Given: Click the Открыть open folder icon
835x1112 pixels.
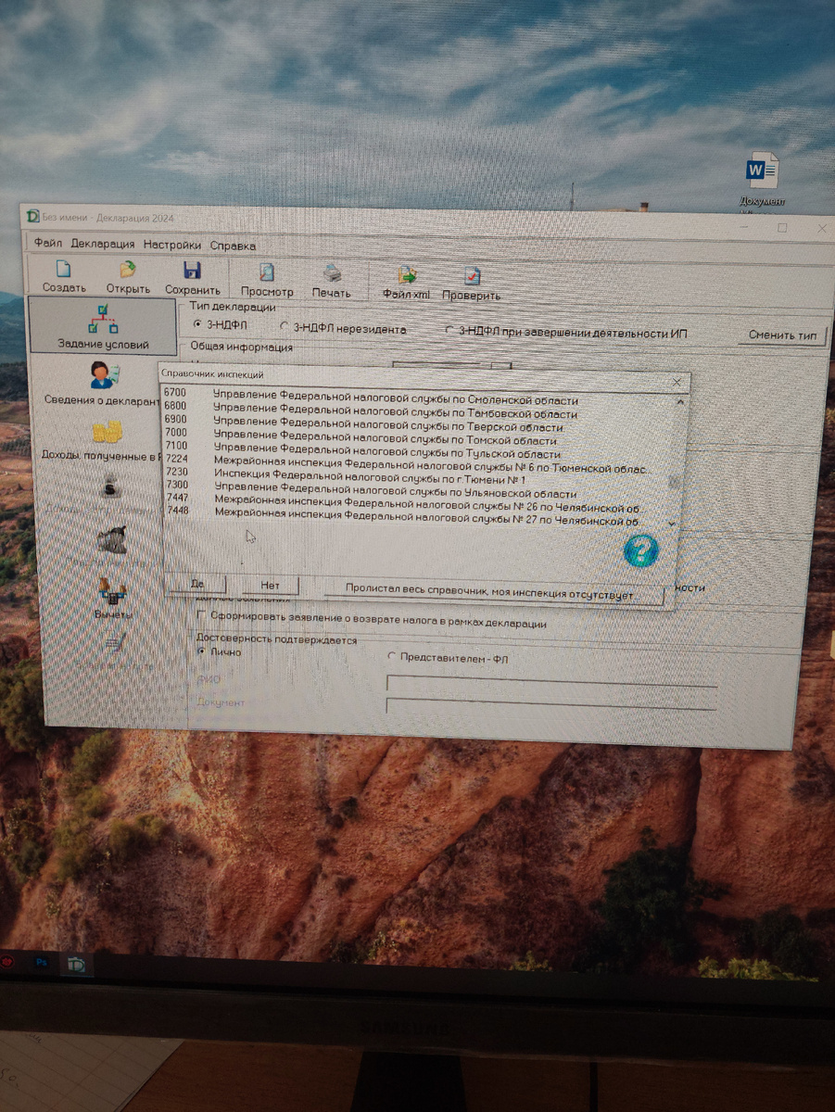Looking at the screenshot, I should (x=128, y=270).
